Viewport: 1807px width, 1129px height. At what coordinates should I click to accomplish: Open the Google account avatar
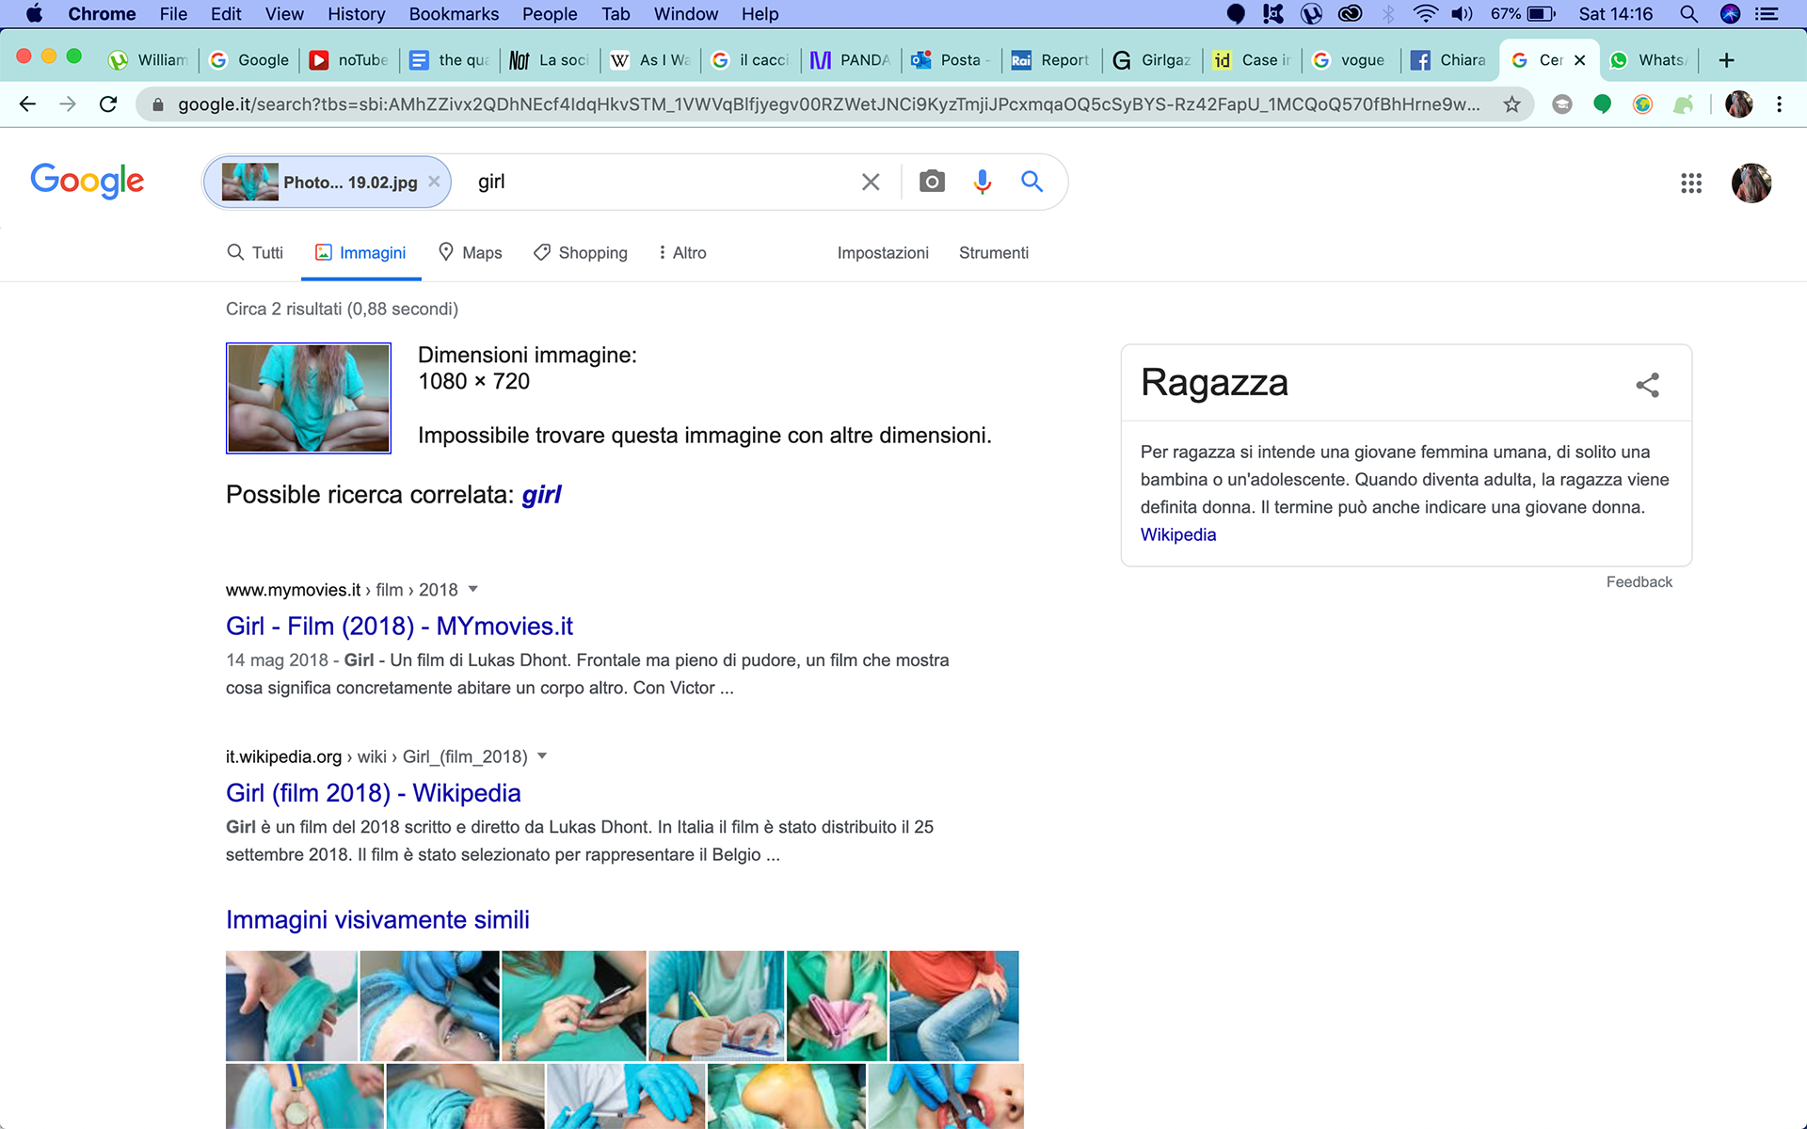click(x=1751, y=183)
